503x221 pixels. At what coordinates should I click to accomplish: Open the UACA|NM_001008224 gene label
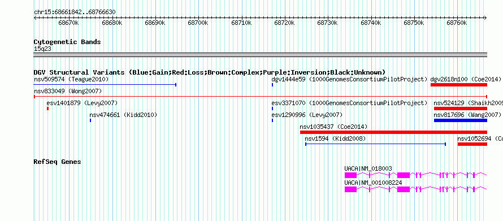pyautogui.click(x=373, y=183)
